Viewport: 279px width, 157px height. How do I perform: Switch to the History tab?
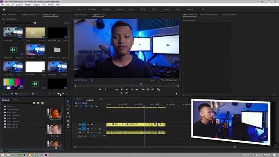(16, 99)
